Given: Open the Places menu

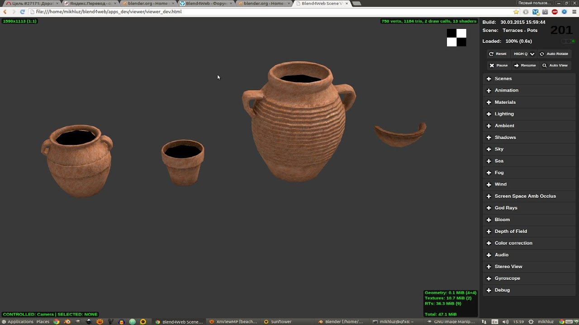Looking at the screenshot, I should pos(43,322).
